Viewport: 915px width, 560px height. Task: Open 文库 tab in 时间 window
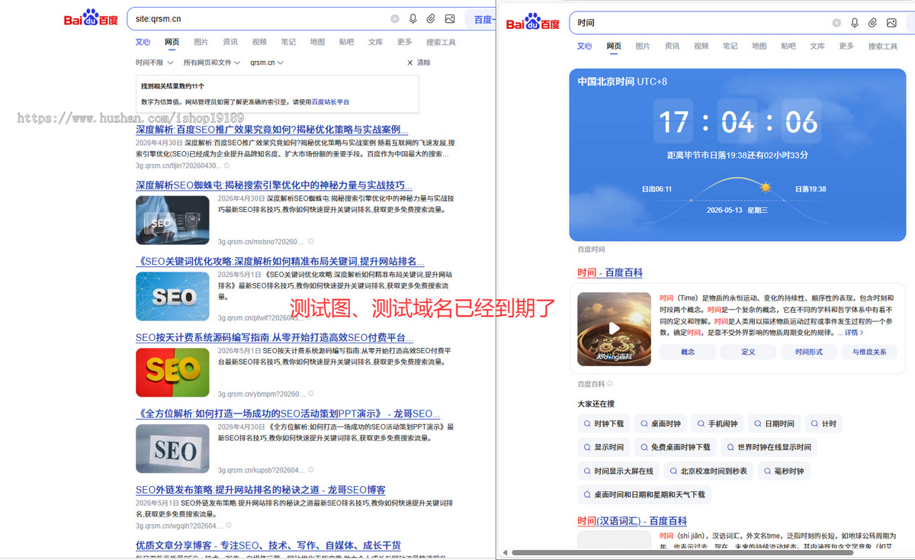[817, 47]
